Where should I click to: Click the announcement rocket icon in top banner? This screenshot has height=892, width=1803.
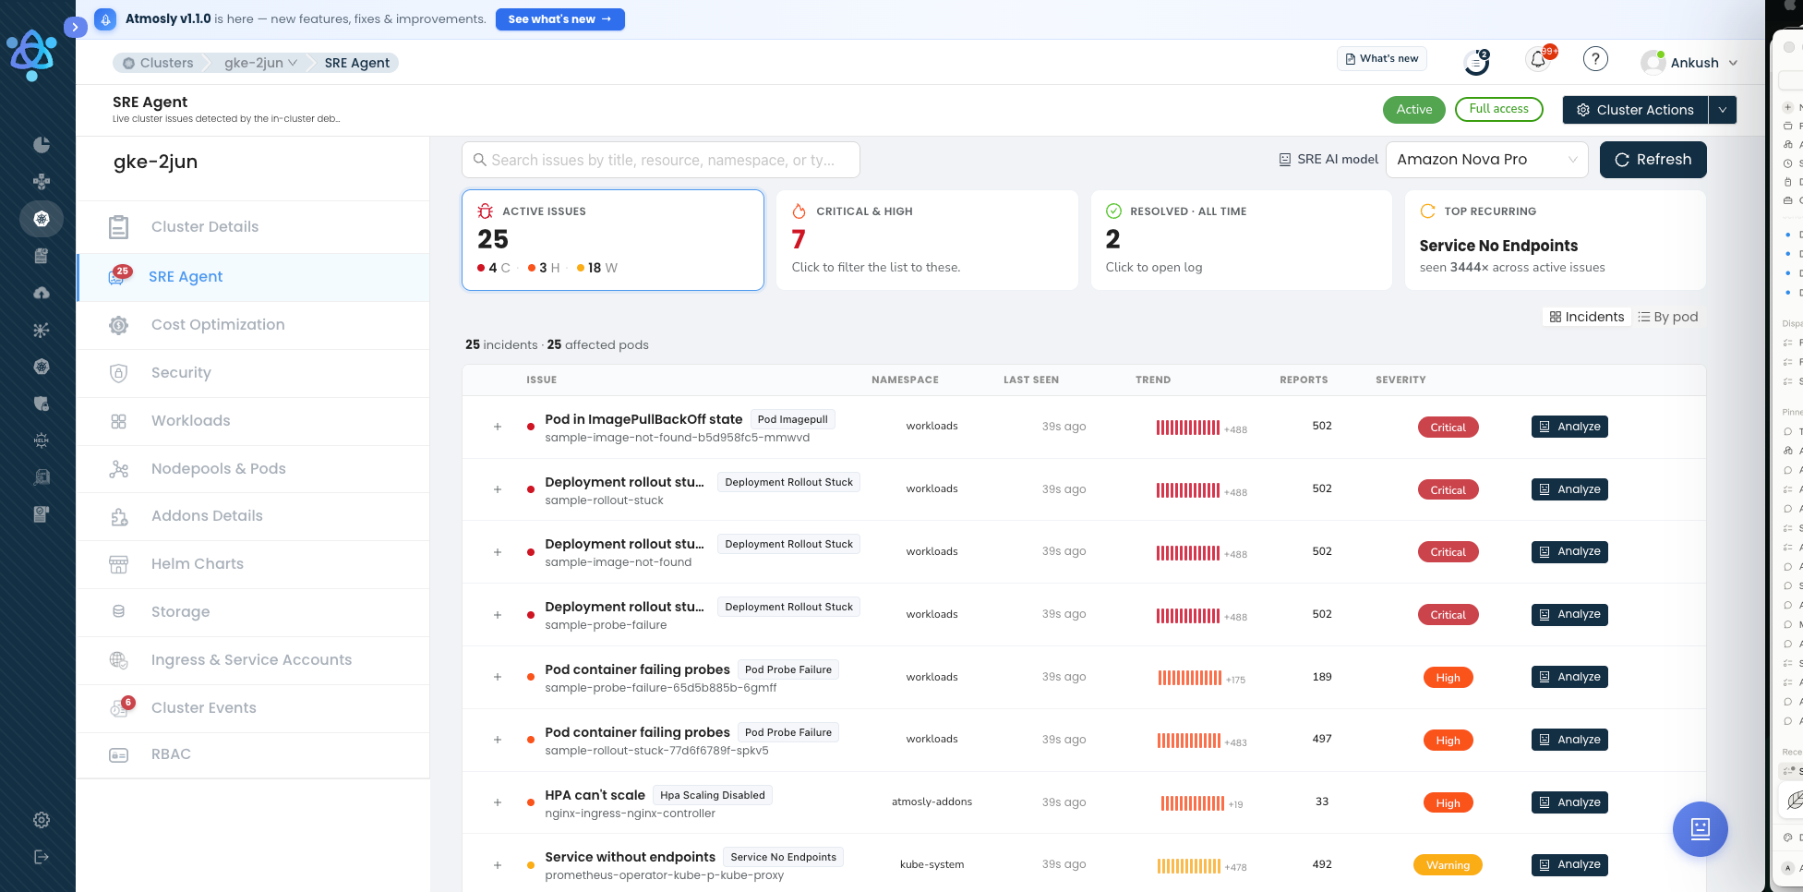tap(106, 19)
